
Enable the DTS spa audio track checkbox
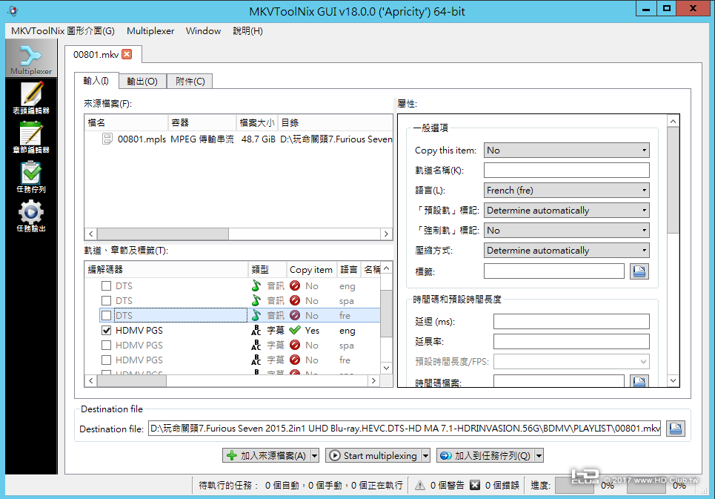(106, 300)
